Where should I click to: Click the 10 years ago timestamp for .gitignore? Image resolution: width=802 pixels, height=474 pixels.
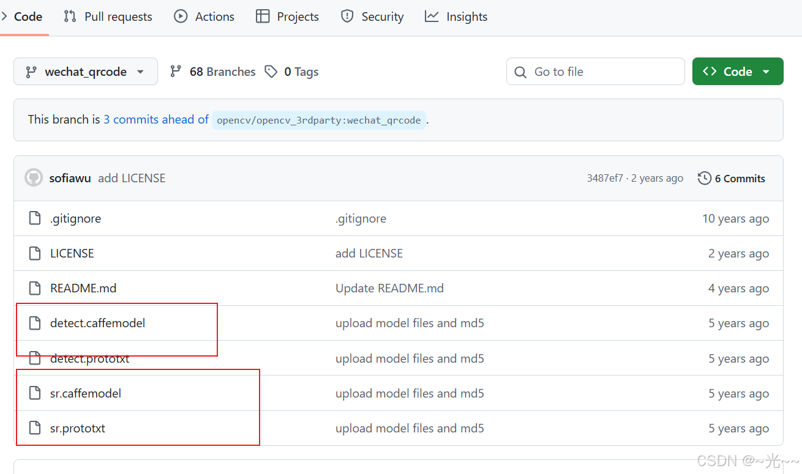click(x=736, y=218)
